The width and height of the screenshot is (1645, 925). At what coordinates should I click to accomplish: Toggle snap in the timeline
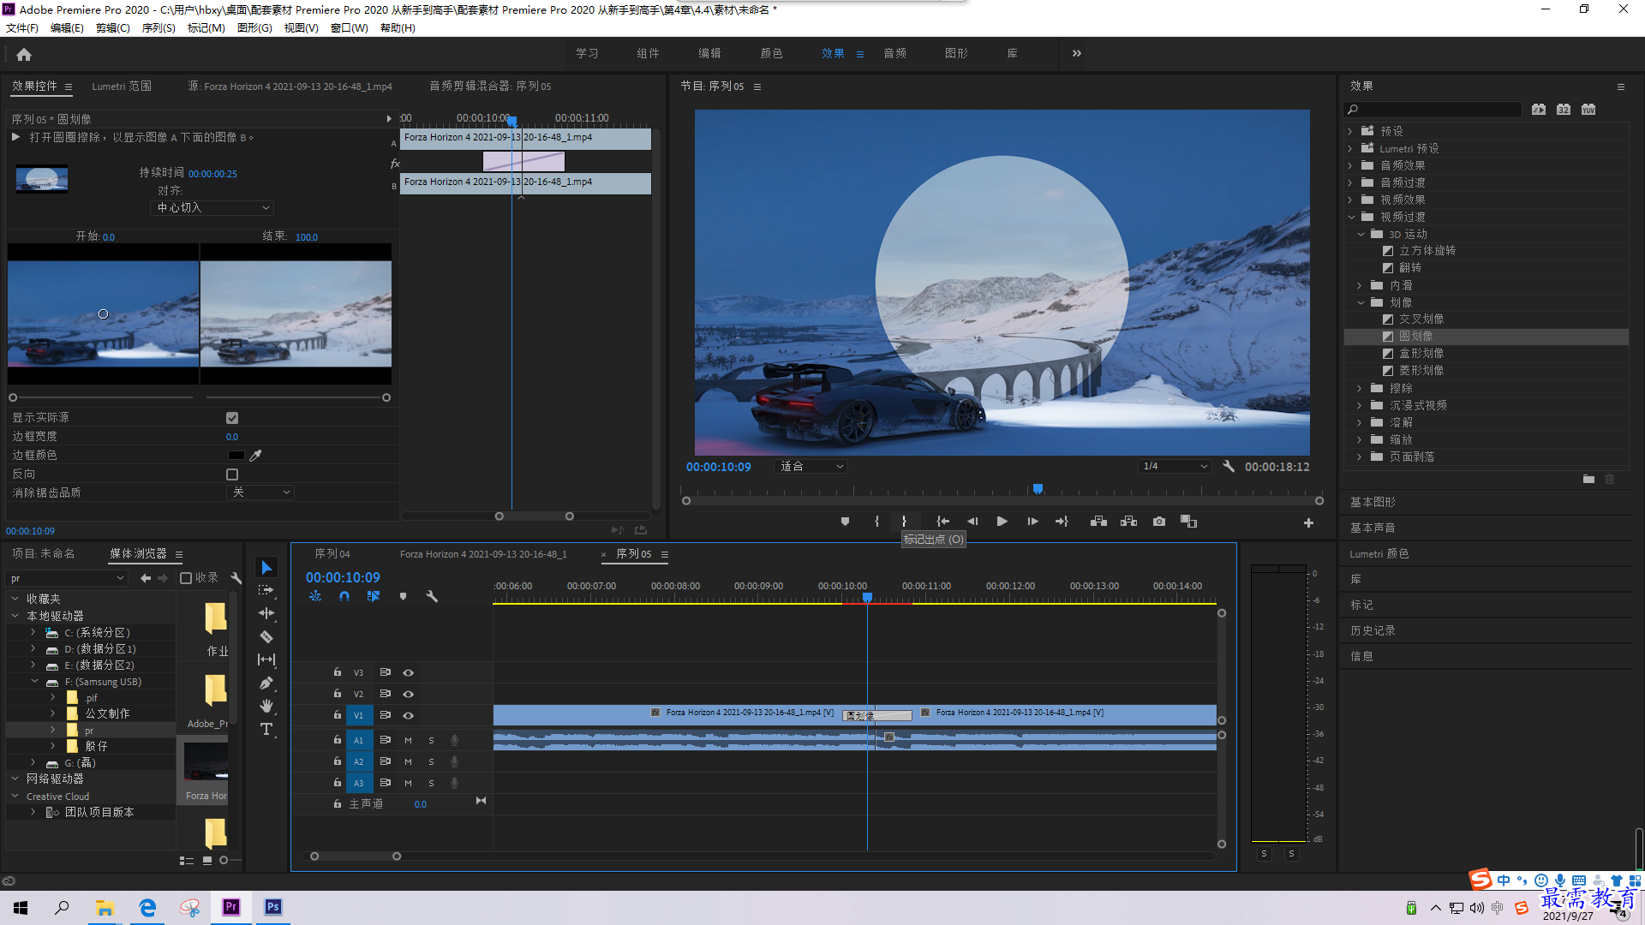click(x=344, y=596)
